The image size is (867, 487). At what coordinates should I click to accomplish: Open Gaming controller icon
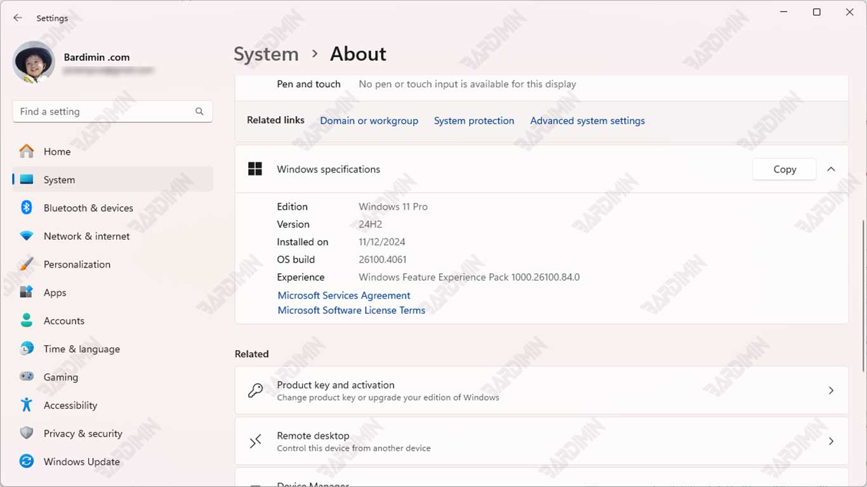coord(26,377)
